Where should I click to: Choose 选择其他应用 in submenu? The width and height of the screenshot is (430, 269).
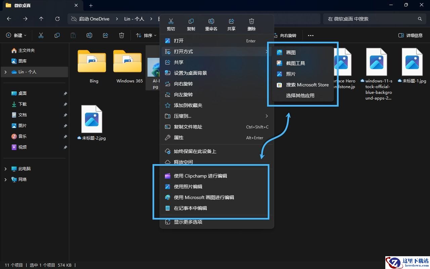pos(303,95)
